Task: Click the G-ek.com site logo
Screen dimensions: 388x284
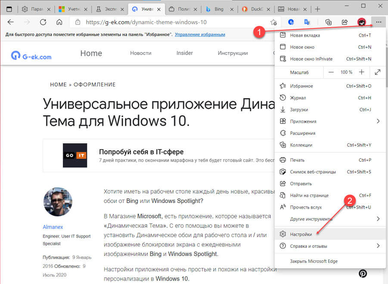Action: tap(31, 56)
